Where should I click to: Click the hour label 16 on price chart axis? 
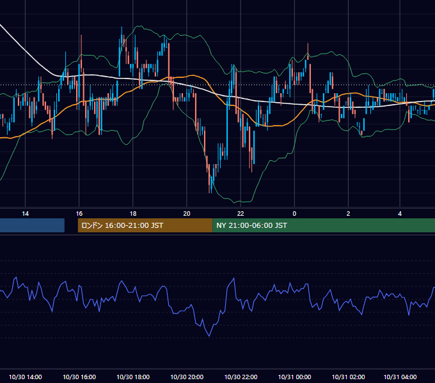pos(79,214)
